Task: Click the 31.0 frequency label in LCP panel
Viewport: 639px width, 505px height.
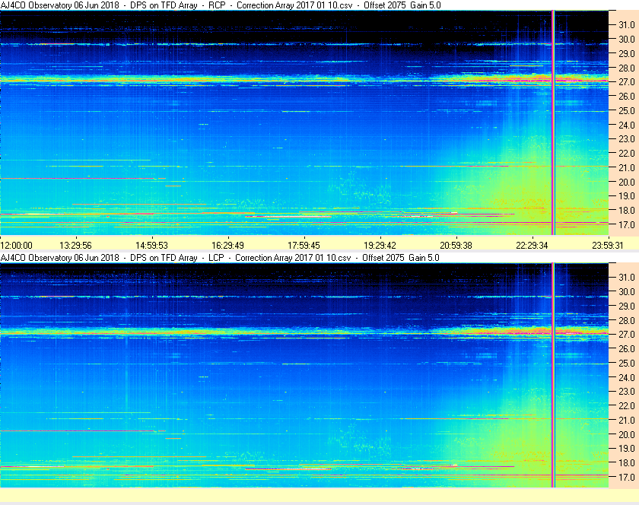Action: [627, 277]
